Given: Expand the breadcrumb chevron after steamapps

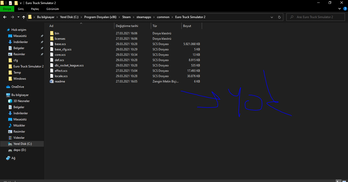Looking at the screenshot, I should [154, 17].
